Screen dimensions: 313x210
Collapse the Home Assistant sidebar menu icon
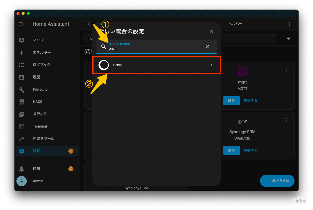click(22, 24)
